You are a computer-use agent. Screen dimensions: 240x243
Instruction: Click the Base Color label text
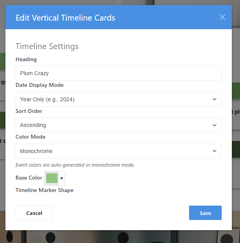[x=29, y=178]
